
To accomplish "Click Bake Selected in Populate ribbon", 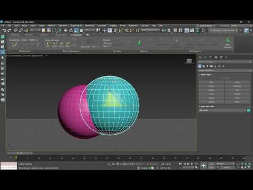I will tap(228, 43).
